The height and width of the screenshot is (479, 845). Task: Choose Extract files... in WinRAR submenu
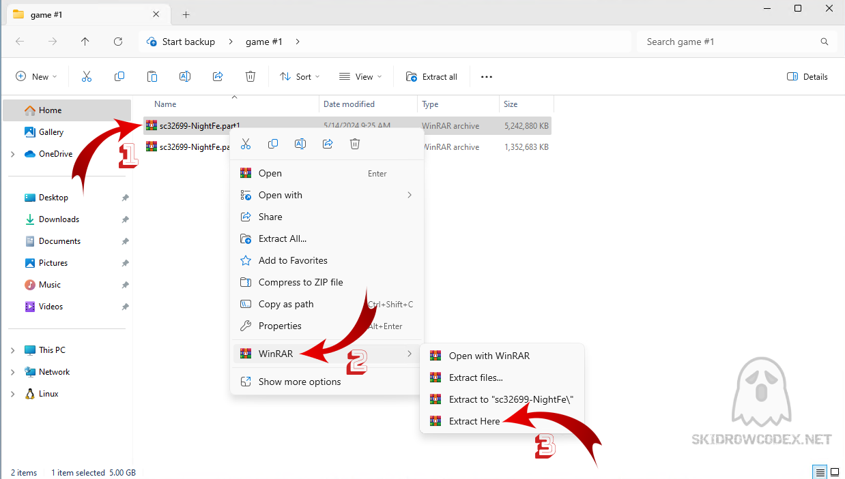475,377
